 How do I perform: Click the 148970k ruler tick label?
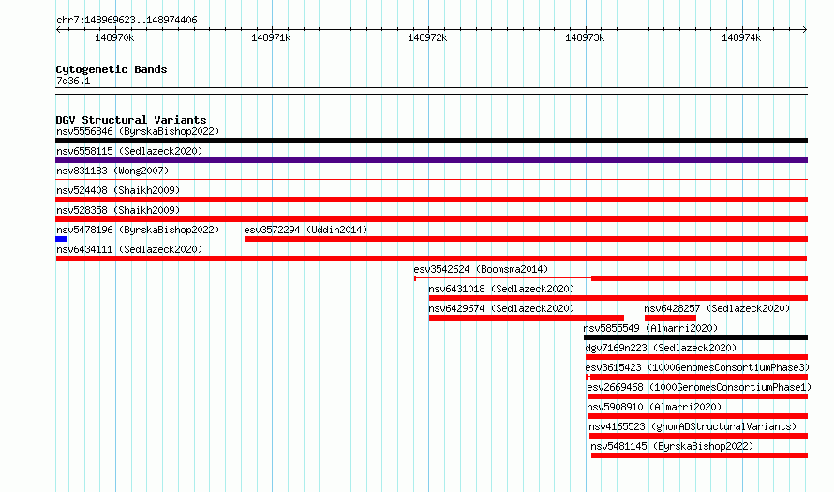coord(114,37)
